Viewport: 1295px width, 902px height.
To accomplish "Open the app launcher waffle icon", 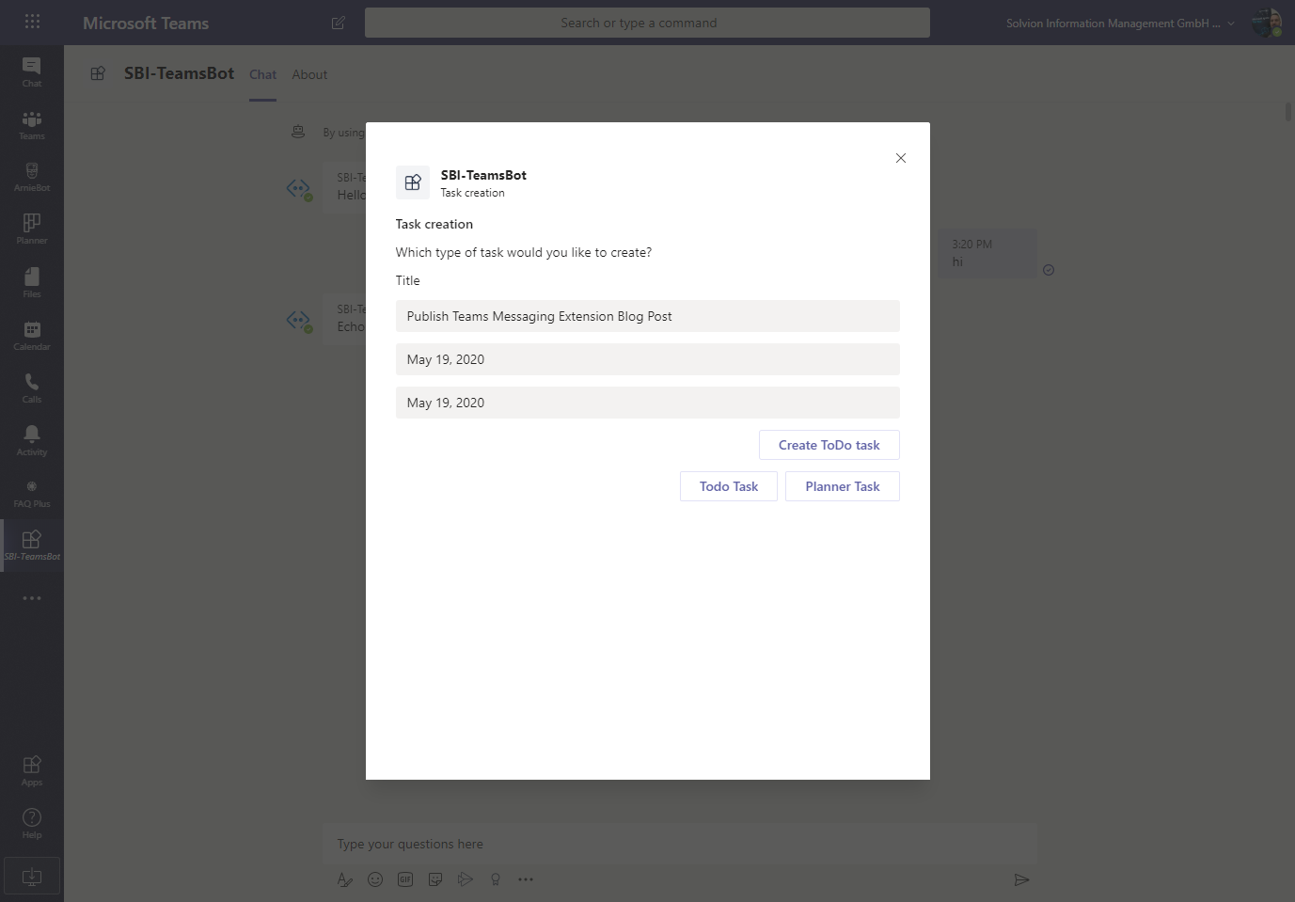I will [32, 22].
